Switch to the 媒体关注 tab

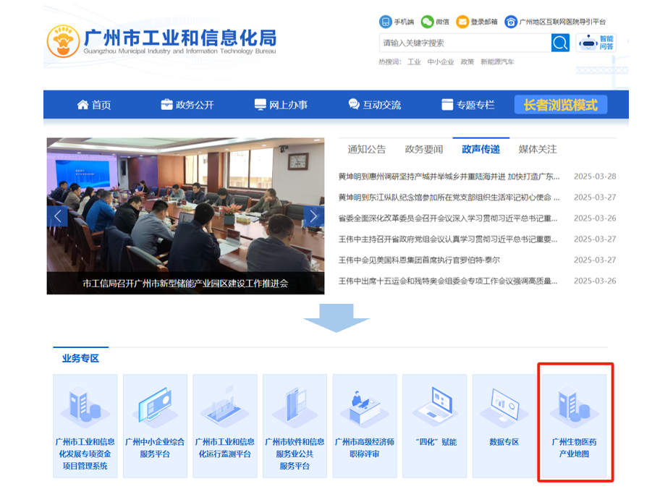(x=537, y=149)
